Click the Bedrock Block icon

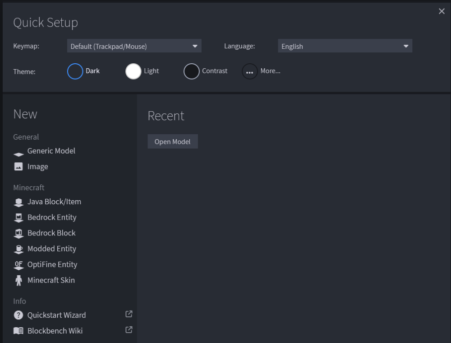18,234
